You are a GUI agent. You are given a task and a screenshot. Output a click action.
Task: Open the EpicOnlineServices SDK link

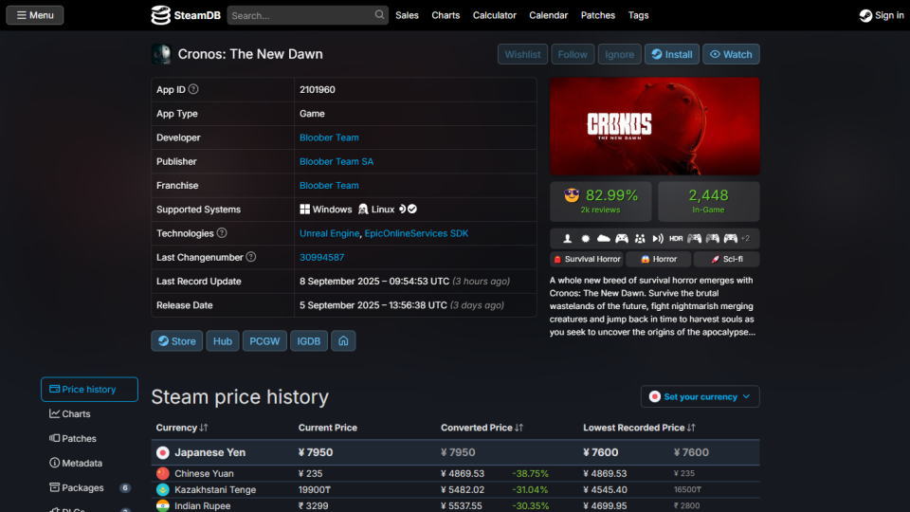point(416,233)
